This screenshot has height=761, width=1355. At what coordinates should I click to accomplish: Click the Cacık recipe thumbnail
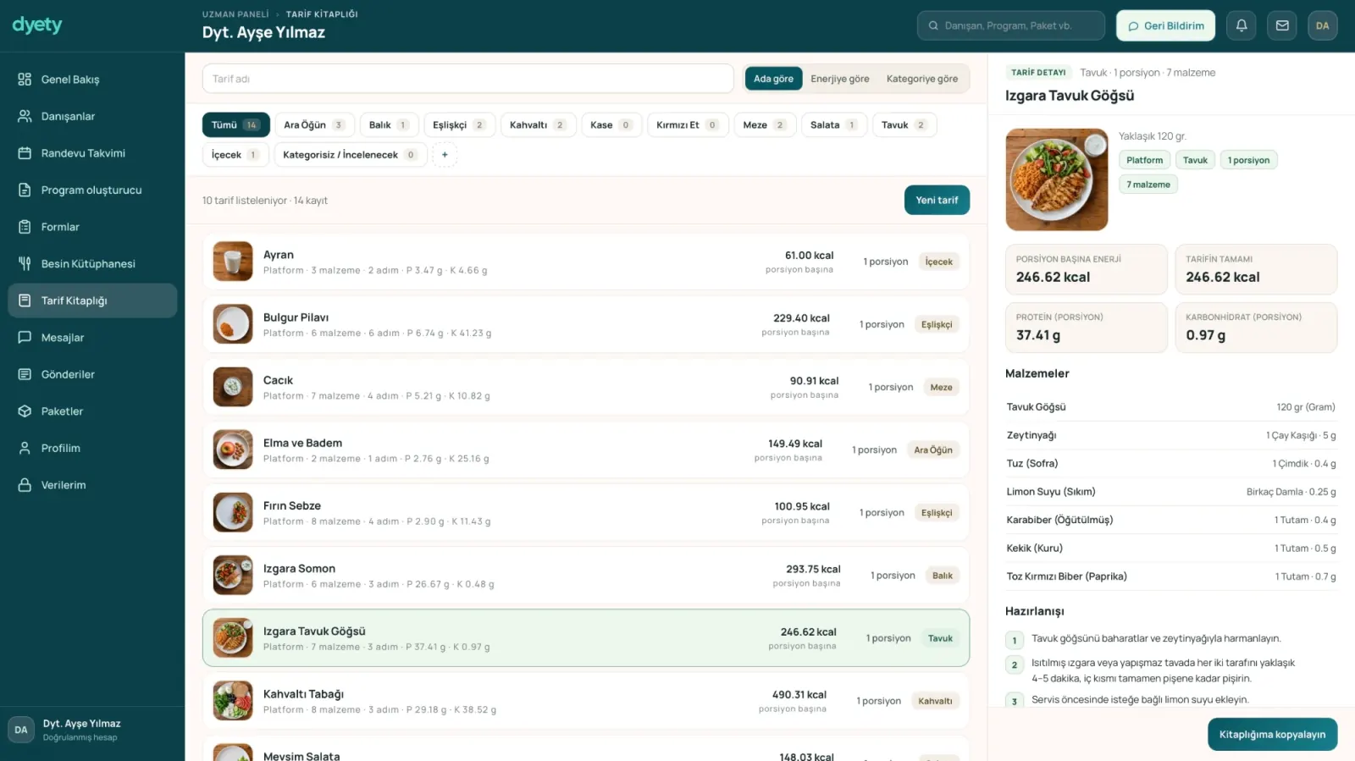click(233, 387)
